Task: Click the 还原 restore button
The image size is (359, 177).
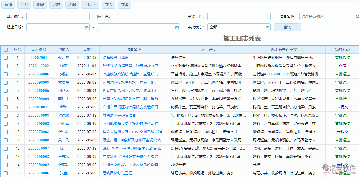Action: (72, 5)
